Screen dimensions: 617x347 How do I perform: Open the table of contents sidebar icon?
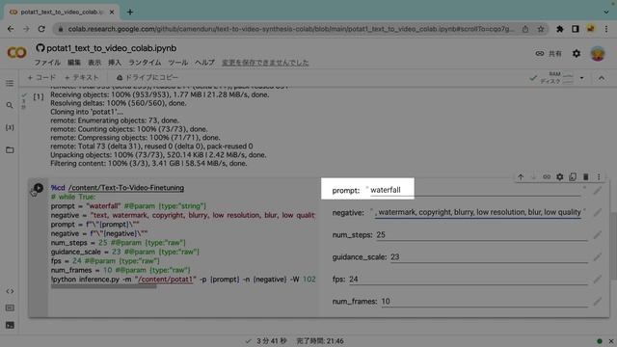point(10,83)
